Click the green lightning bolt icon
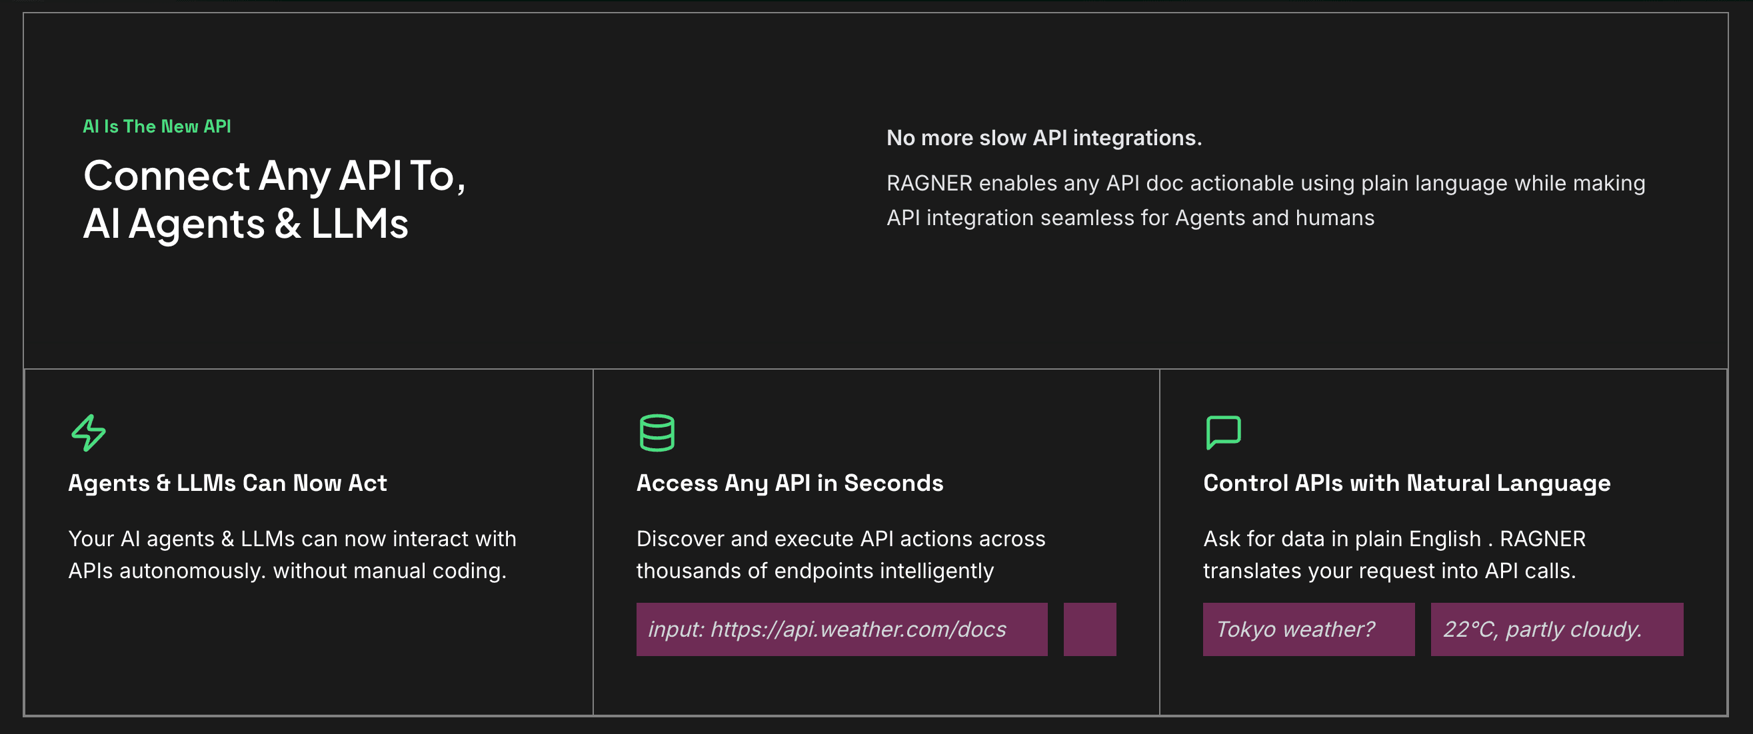The image size is (1753, 734). (89, 433)
